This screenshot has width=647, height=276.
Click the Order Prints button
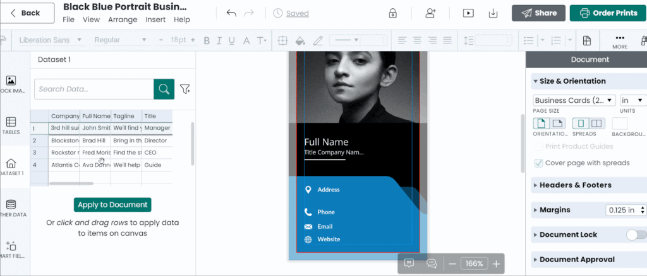[x=608, y=13]
